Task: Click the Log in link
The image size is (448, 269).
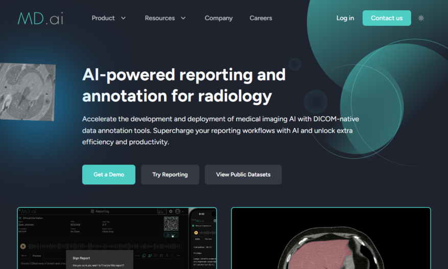Action: [345, 18]
